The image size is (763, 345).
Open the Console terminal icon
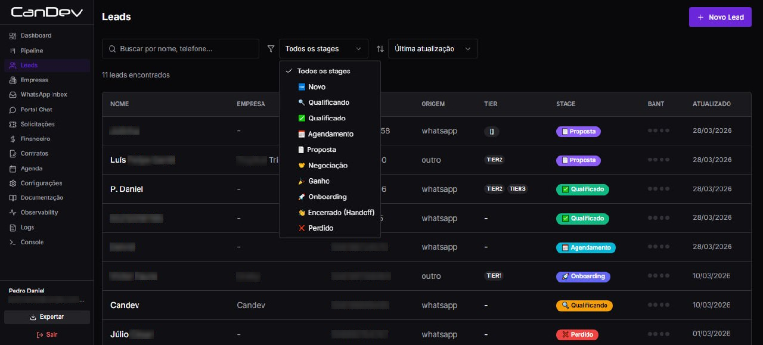[13, 243]
